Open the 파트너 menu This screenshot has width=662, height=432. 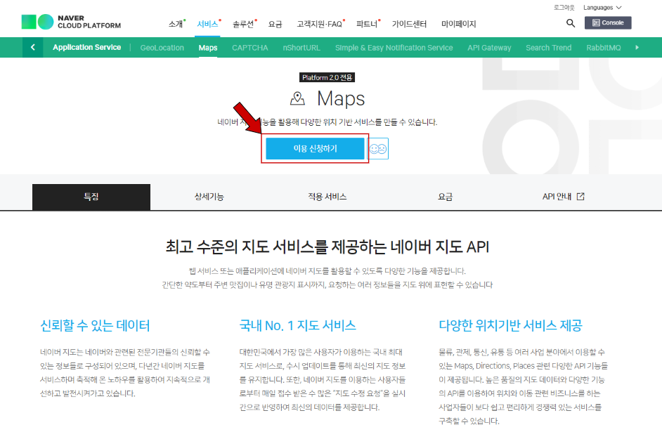click(367, 24)
